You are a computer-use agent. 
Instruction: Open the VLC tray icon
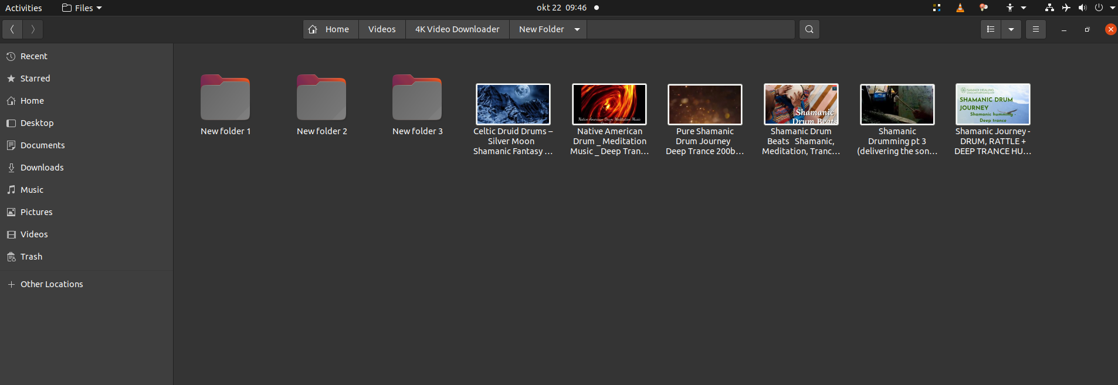coord(960,8)
